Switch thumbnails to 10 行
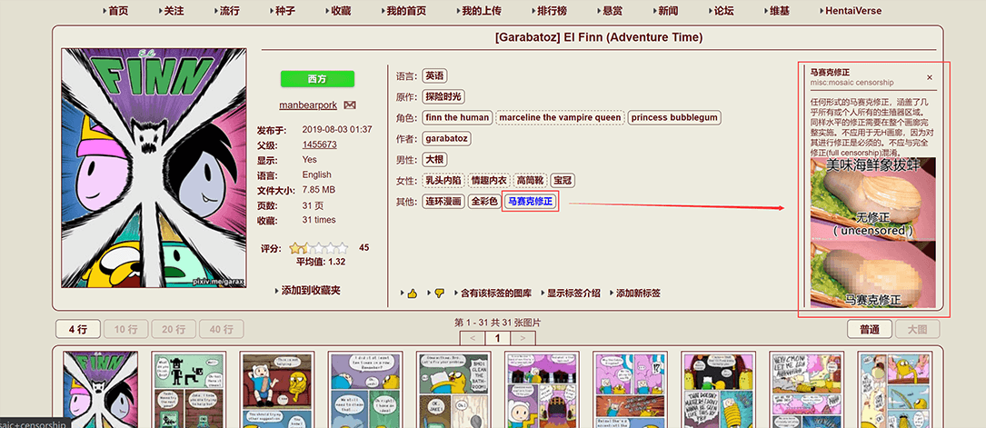This screenshot has width=986, height=428. click(125, 329)
